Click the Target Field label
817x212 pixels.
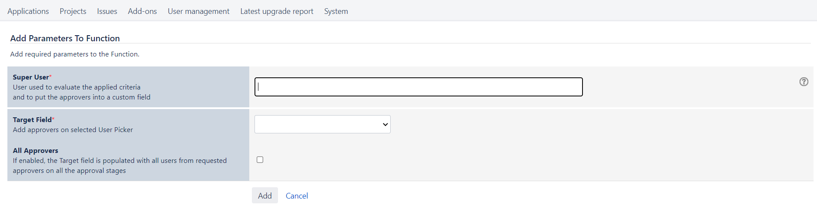(32, 120)
